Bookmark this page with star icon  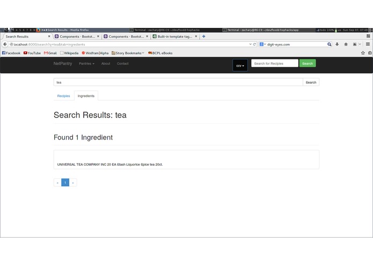coord(363,53)
